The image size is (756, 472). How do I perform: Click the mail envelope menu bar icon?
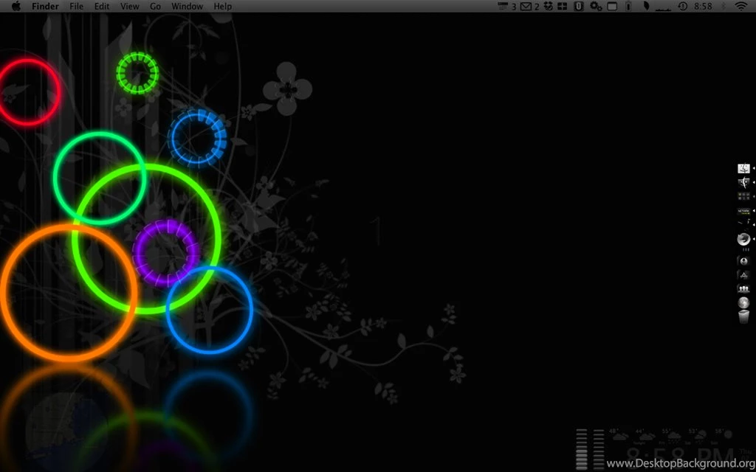pos(525,7)
